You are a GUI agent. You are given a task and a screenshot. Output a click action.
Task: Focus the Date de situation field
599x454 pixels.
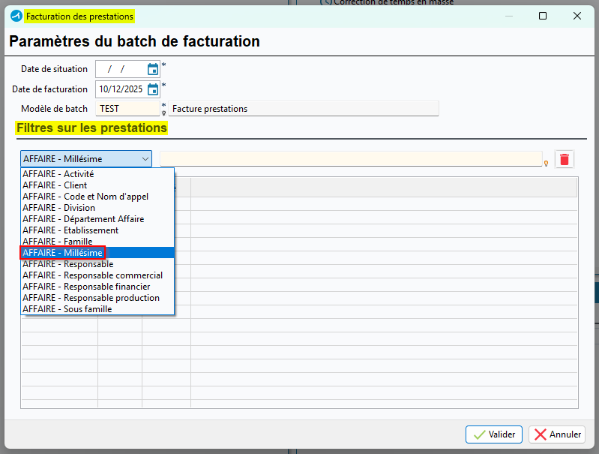tap(120, 69)
